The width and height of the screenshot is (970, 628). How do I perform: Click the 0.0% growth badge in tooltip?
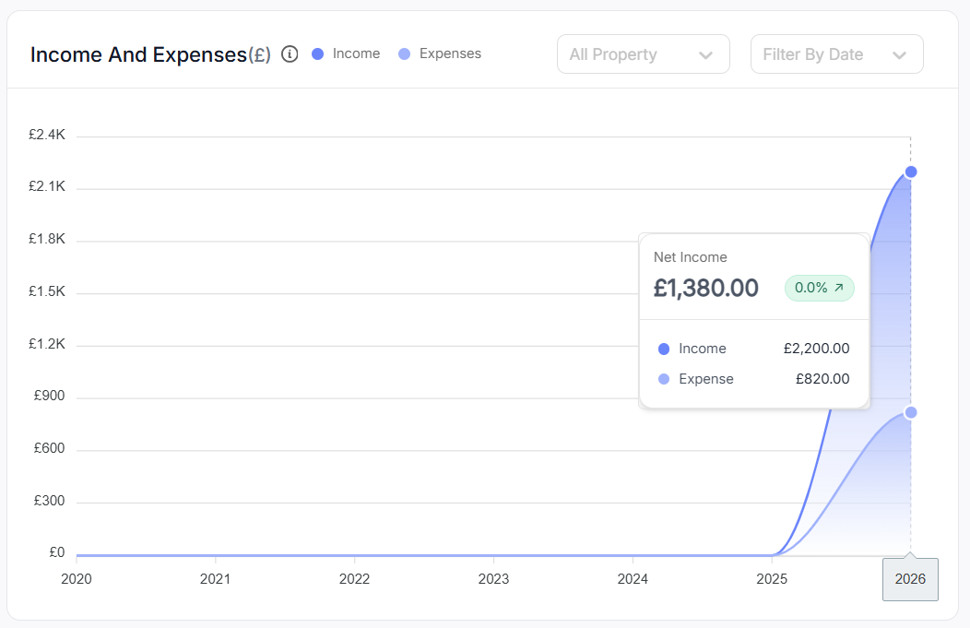coord(819,288)
